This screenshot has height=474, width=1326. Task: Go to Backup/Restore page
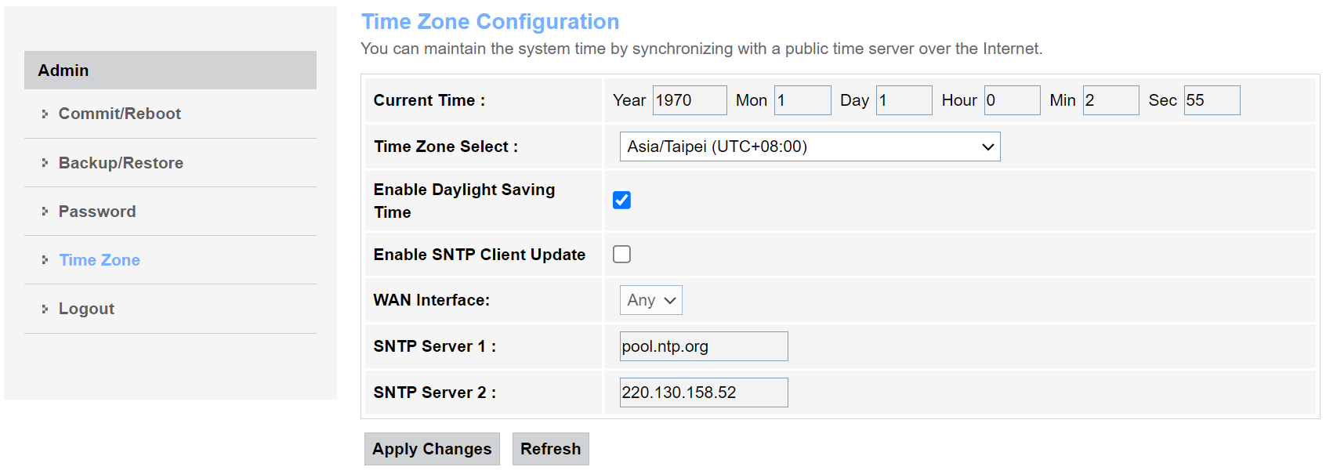121,163
